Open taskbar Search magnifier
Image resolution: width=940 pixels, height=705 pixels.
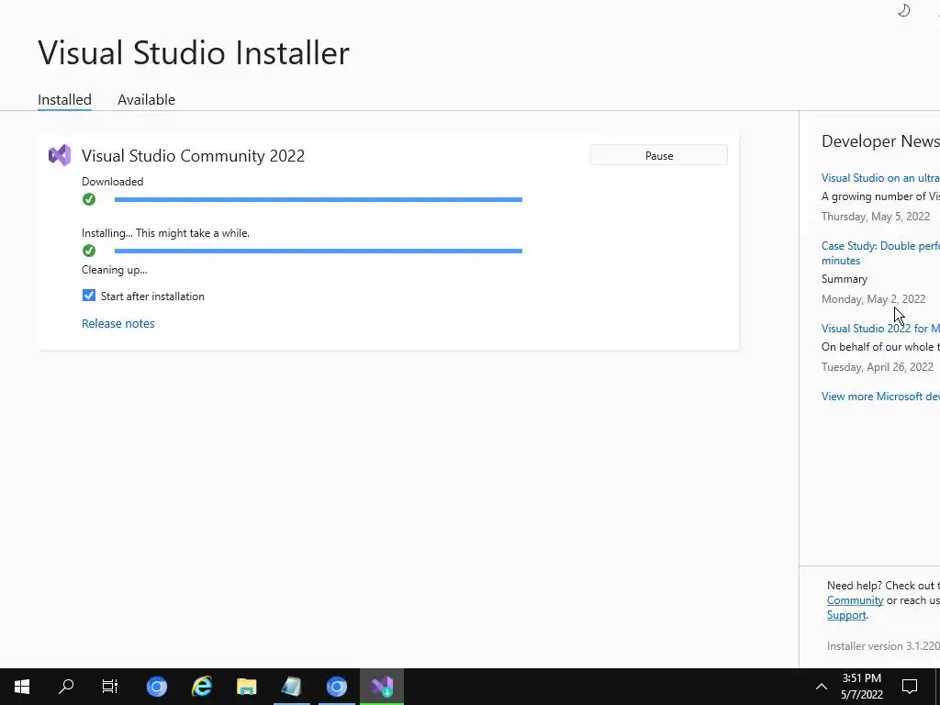click(66, 687)
